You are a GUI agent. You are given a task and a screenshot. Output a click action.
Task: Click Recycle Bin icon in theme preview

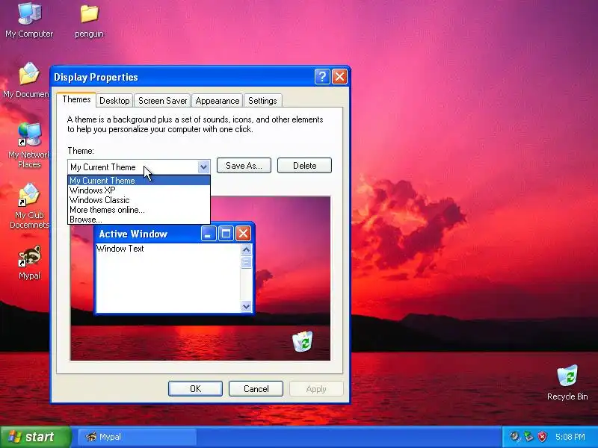(303, 341)
